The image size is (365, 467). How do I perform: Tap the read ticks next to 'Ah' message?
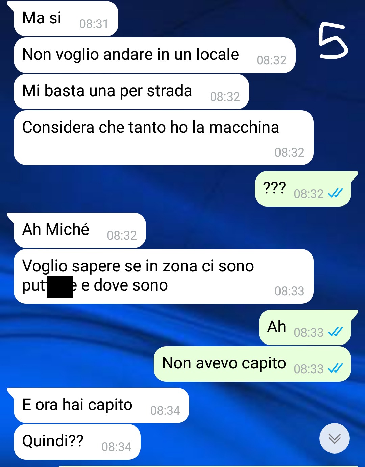335,332
